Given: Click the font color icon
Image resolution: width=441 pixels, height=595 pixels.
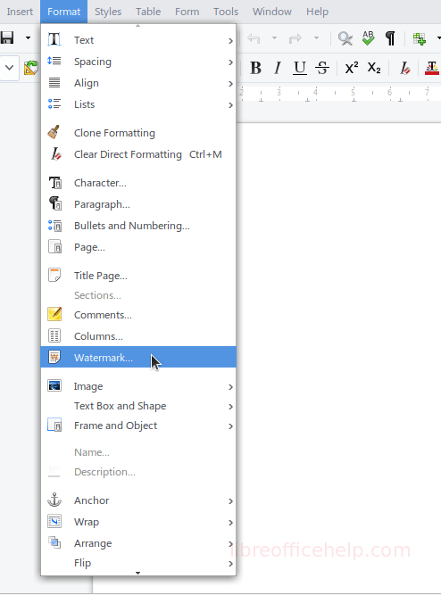Looking at the screenshot, I should click(x=432, y=69).
